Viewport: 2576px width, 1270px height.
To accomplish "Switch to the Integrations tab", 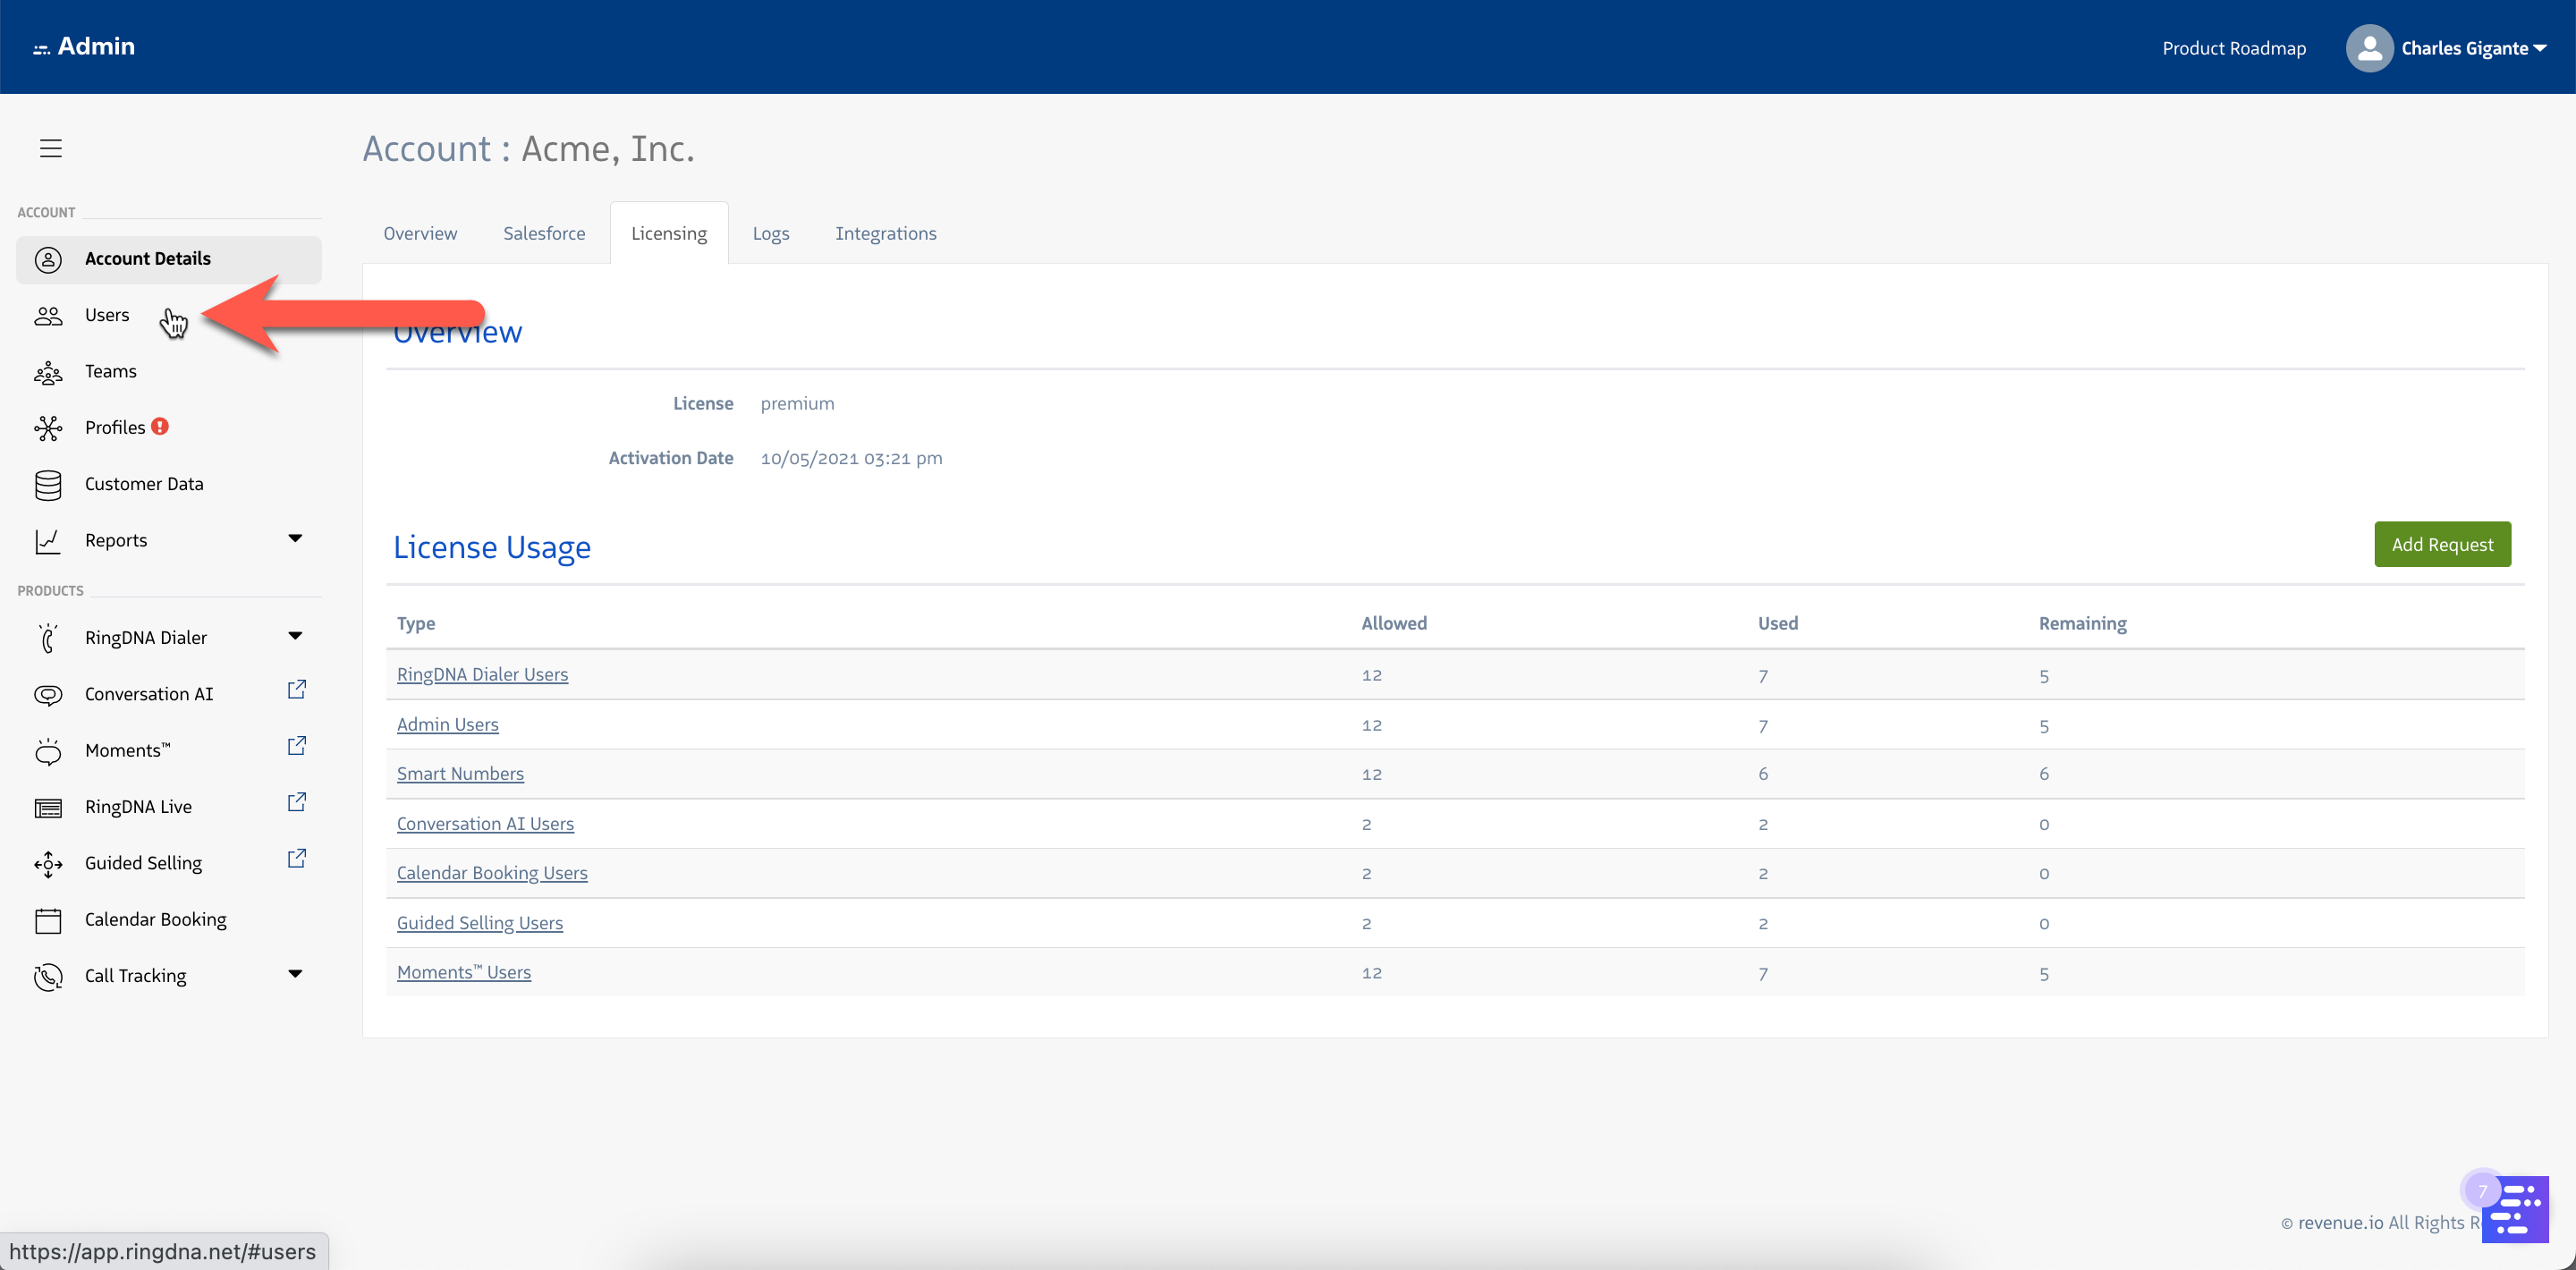I will [x=885, y=233].
